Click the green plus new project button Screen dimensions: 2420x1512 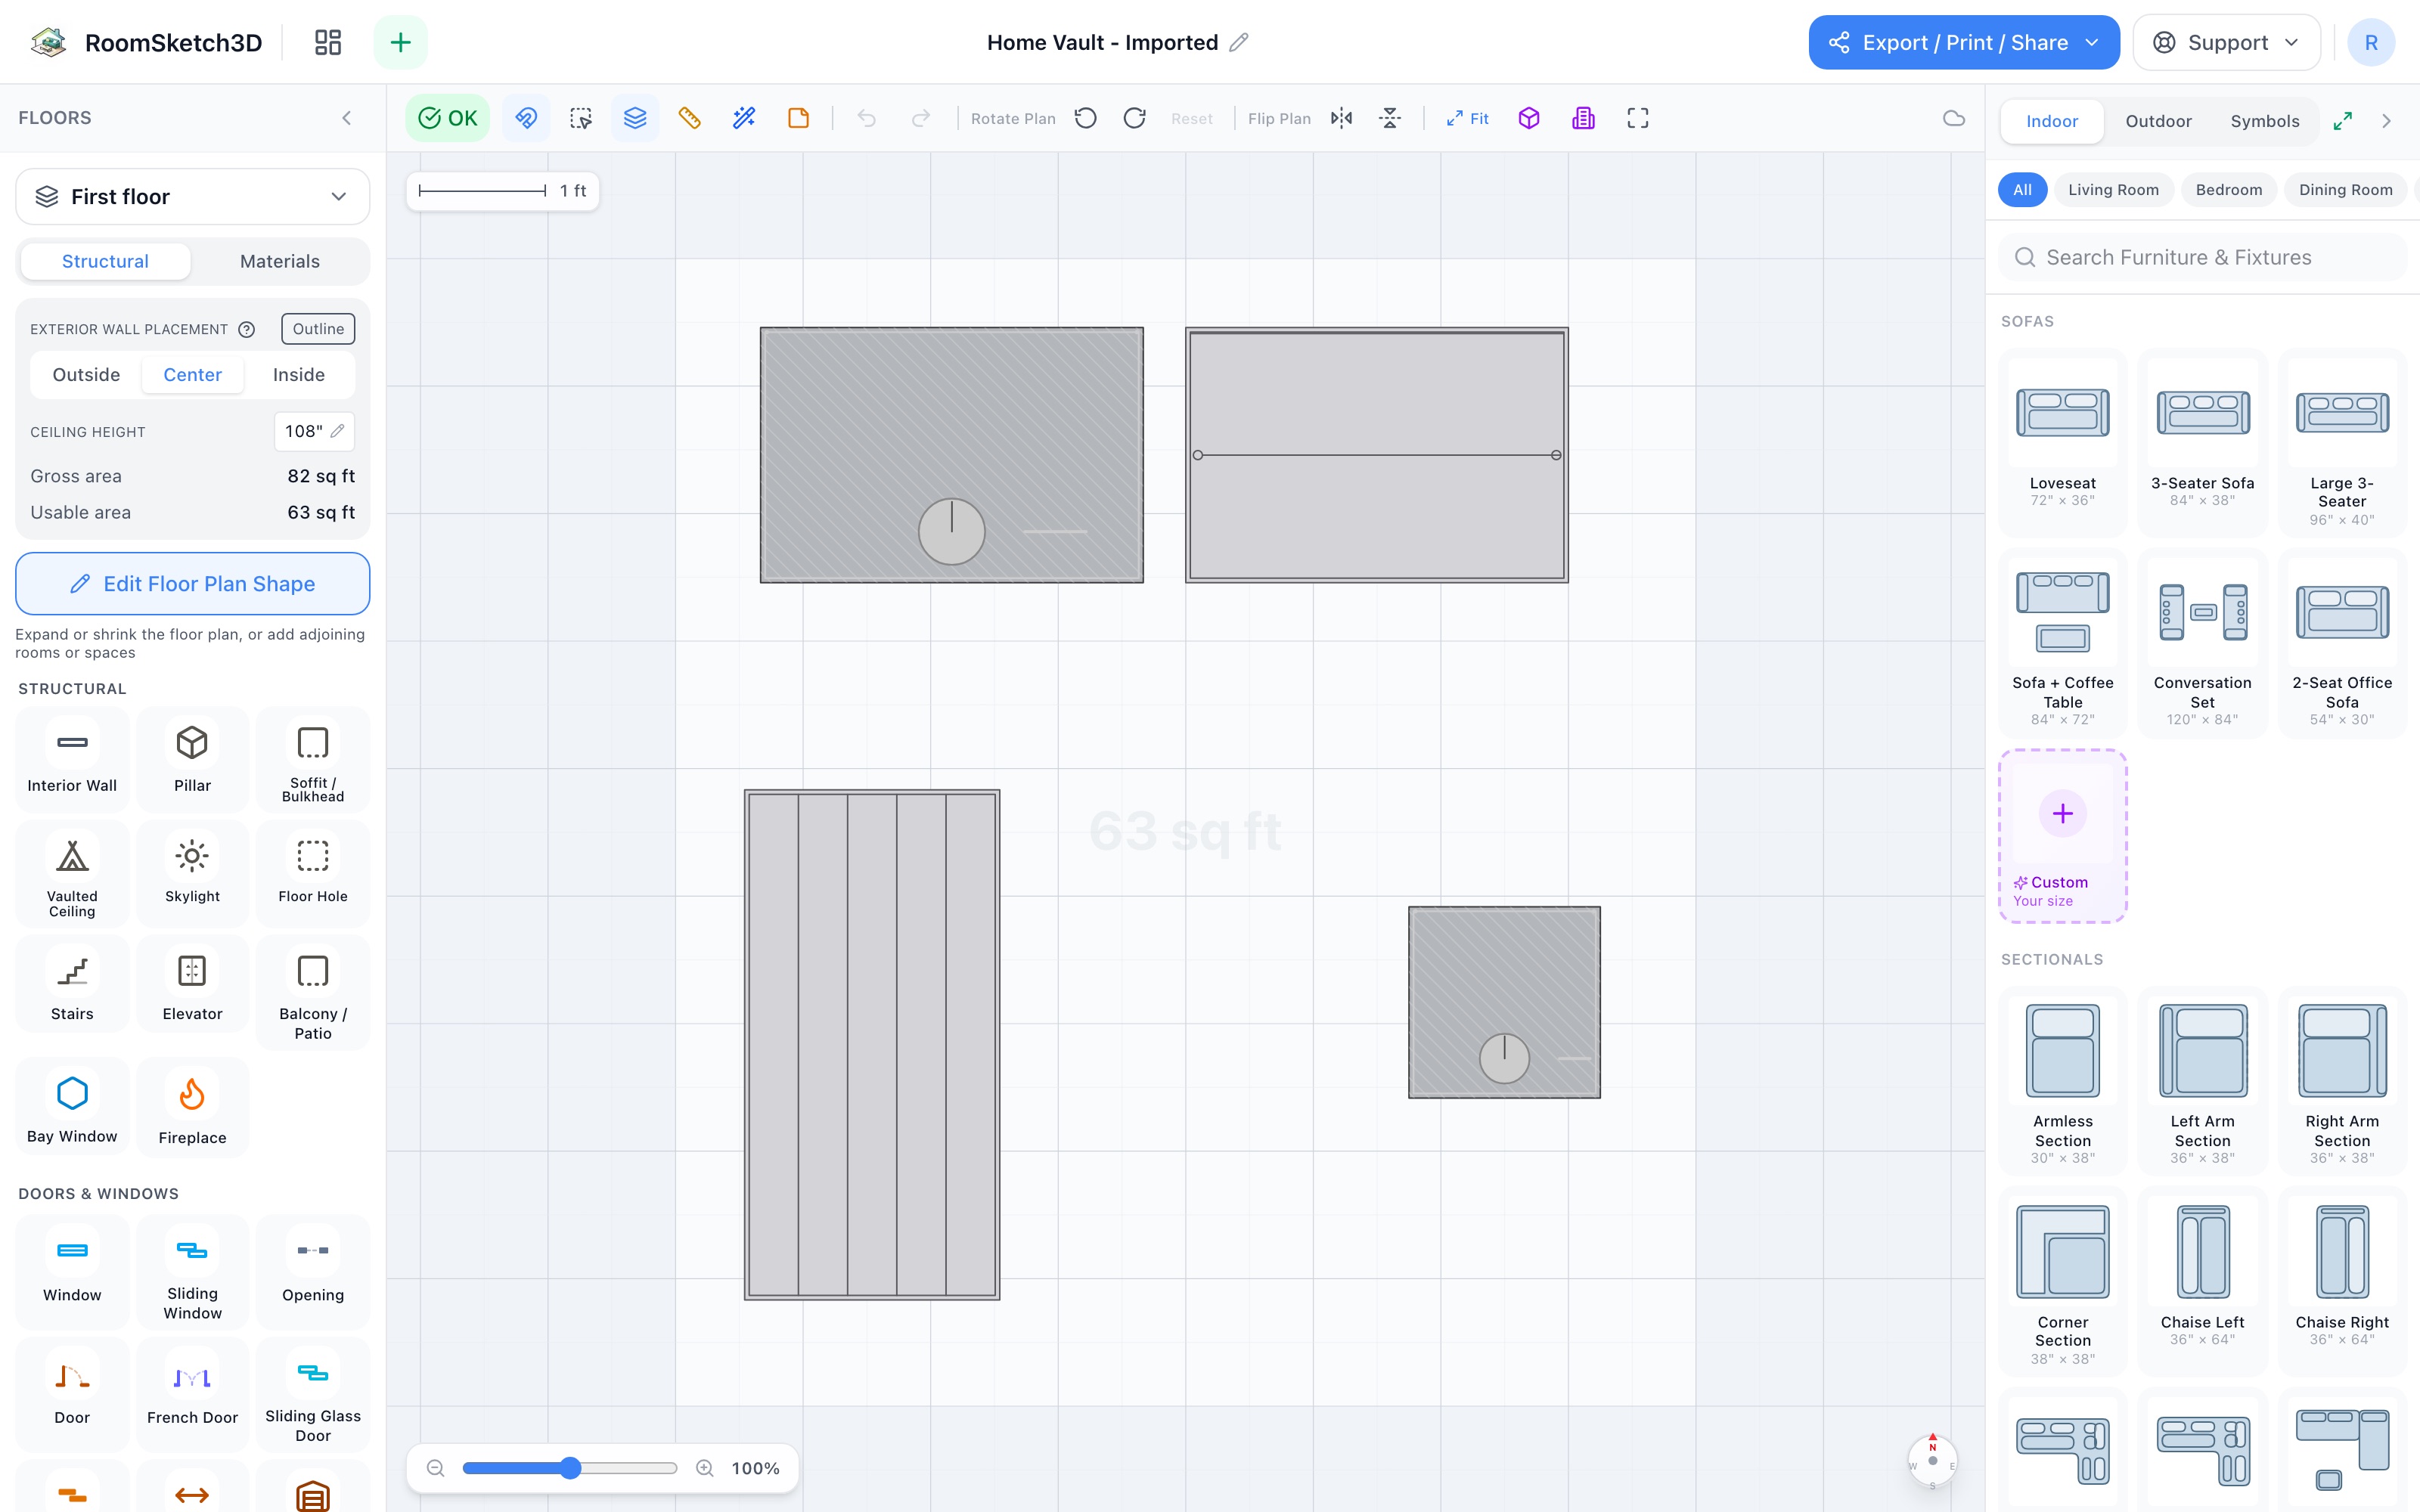coord(400,42)
